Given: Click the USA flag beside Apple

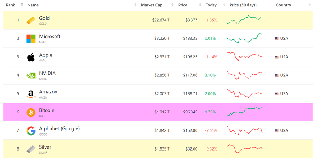Looking at the screenshot, I should click(x=277, y=57).
